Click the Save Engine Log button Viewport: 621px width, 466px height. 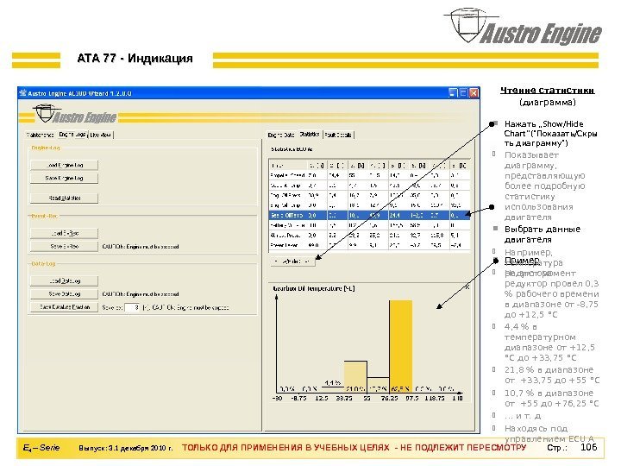[64, 178]
